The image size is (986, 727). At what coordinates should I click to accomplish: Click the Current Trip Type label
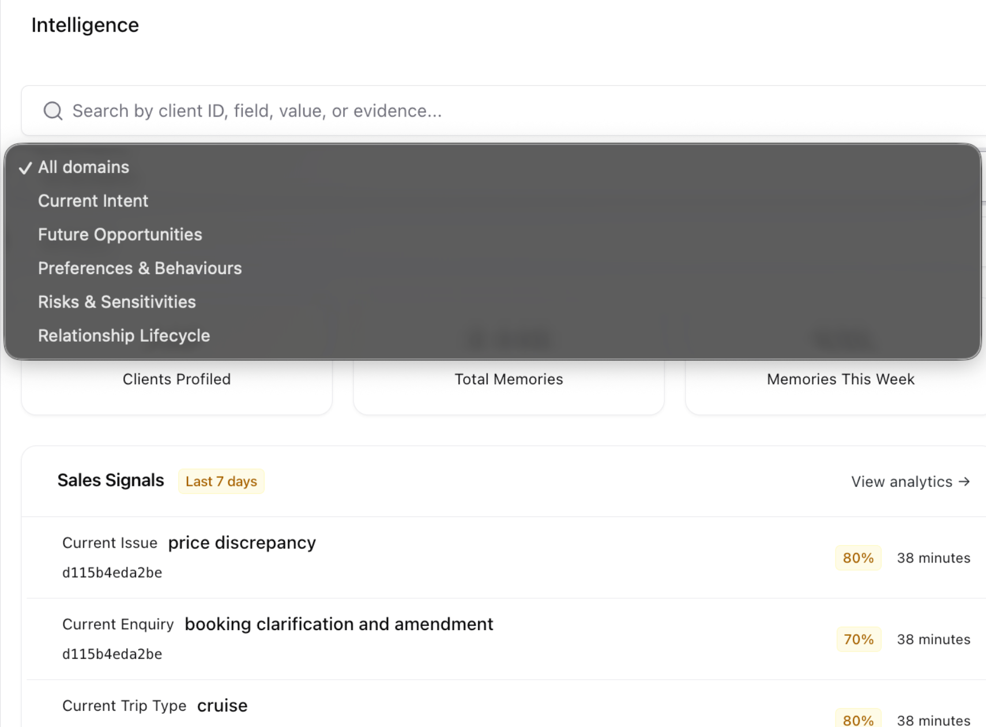click(124, 706)
